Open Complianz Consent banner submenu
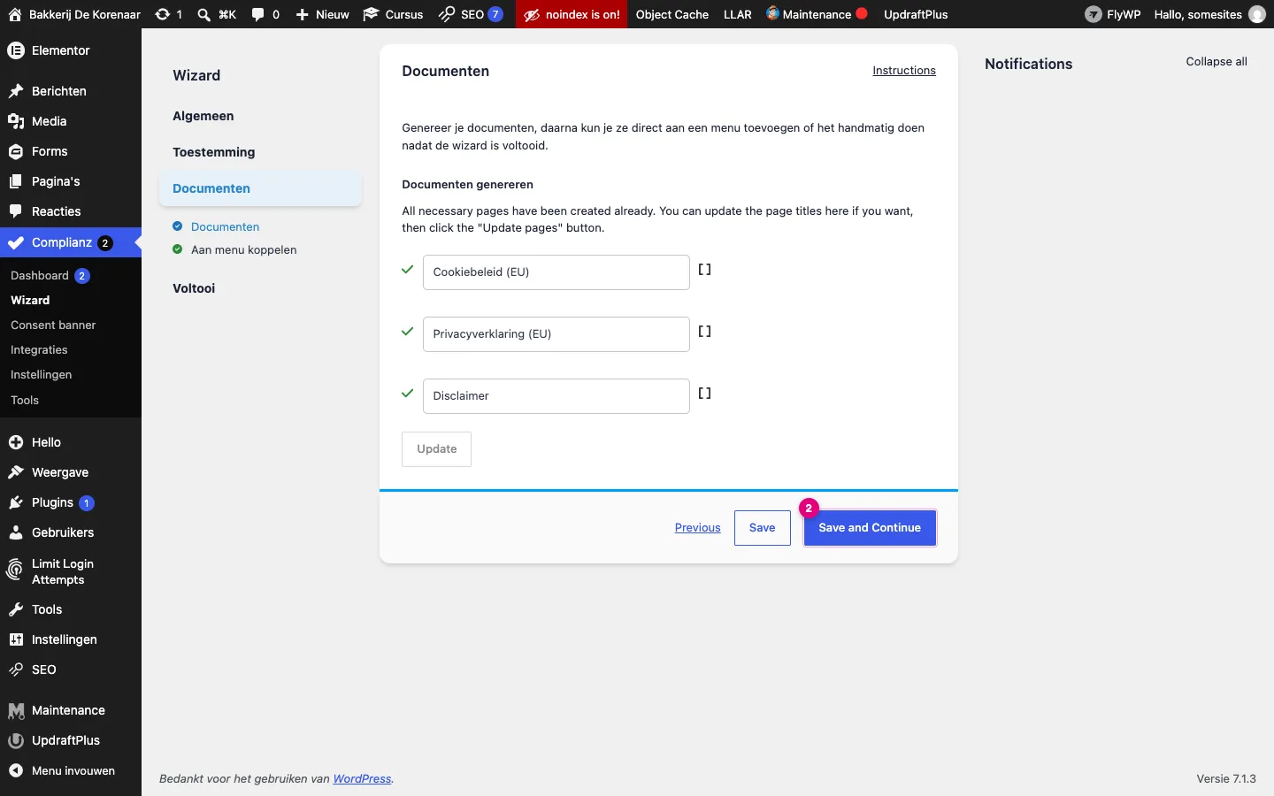 pos(53,325)
